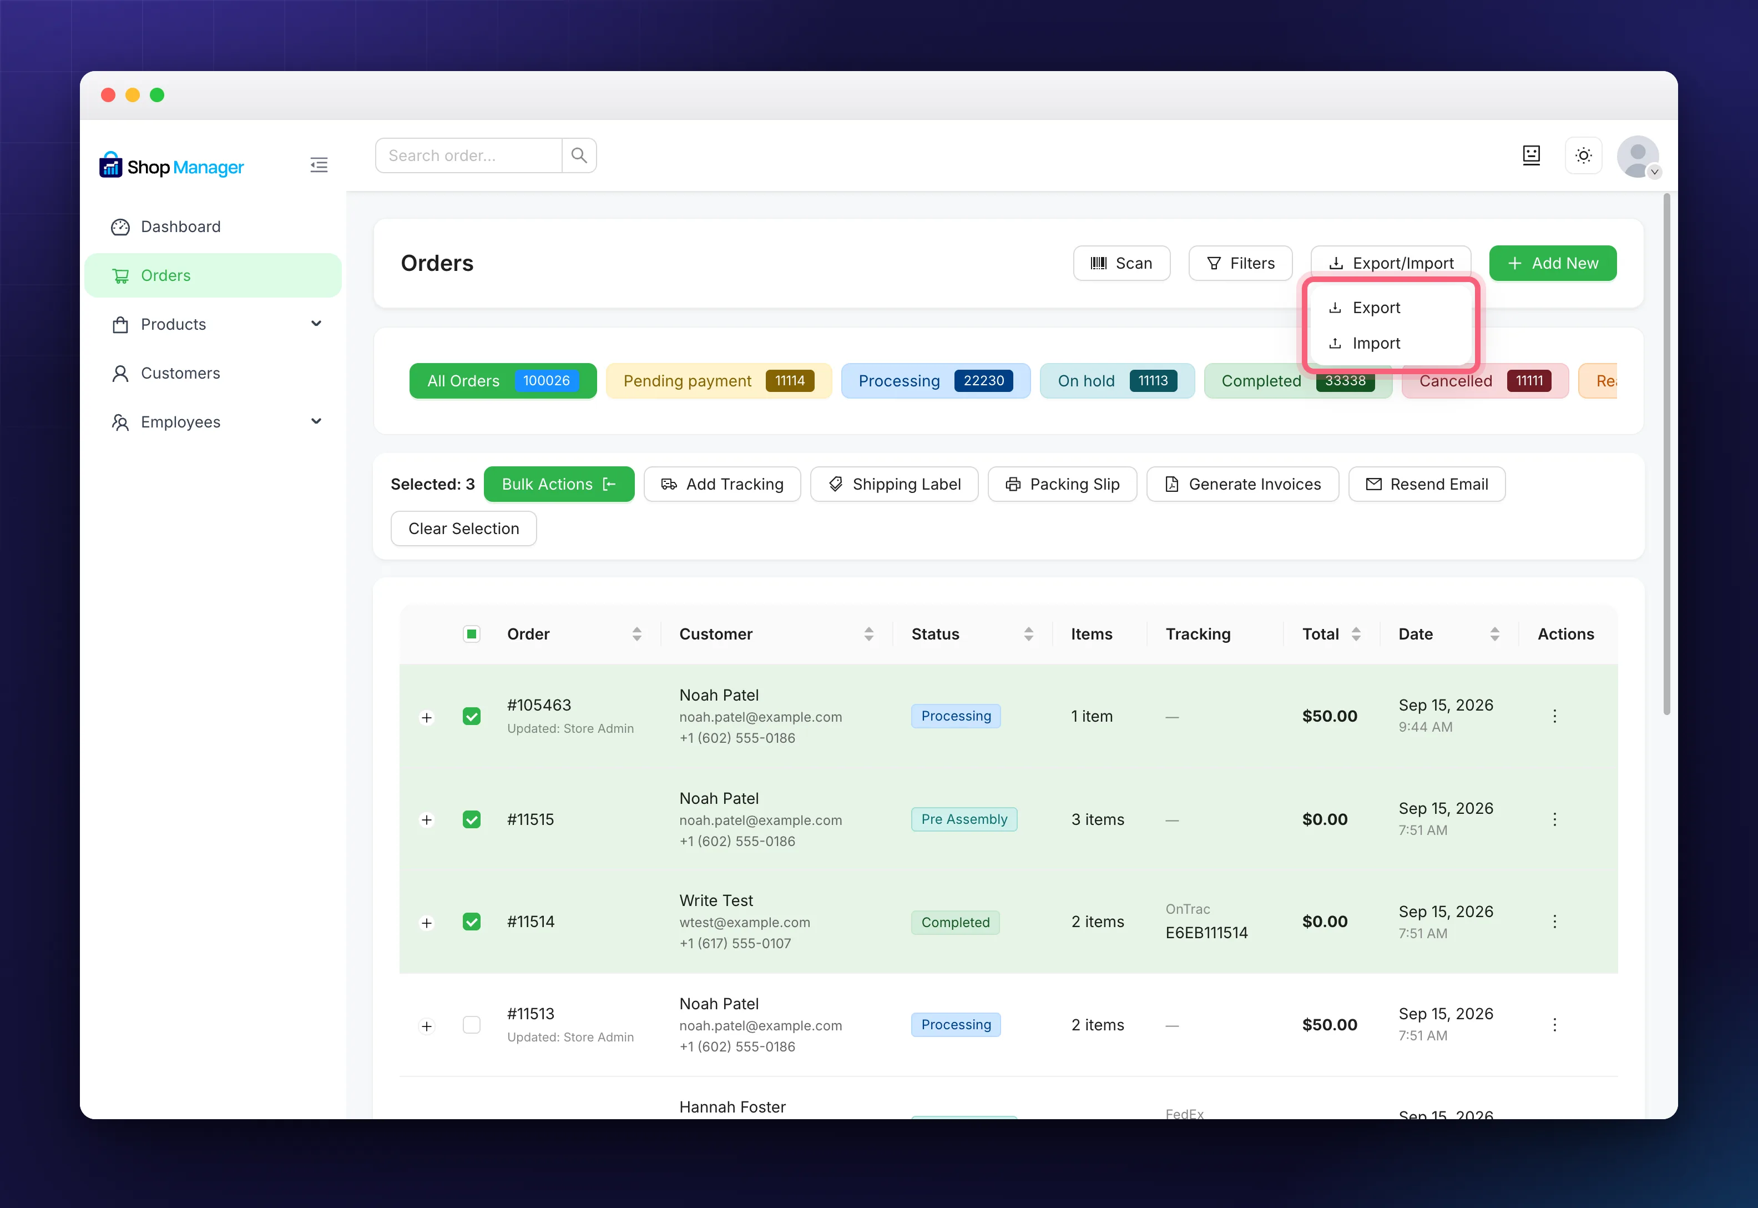Expand row details for order #11513
Viewport: 1758px width, 1208px height.
click(x=427, y=1026)
